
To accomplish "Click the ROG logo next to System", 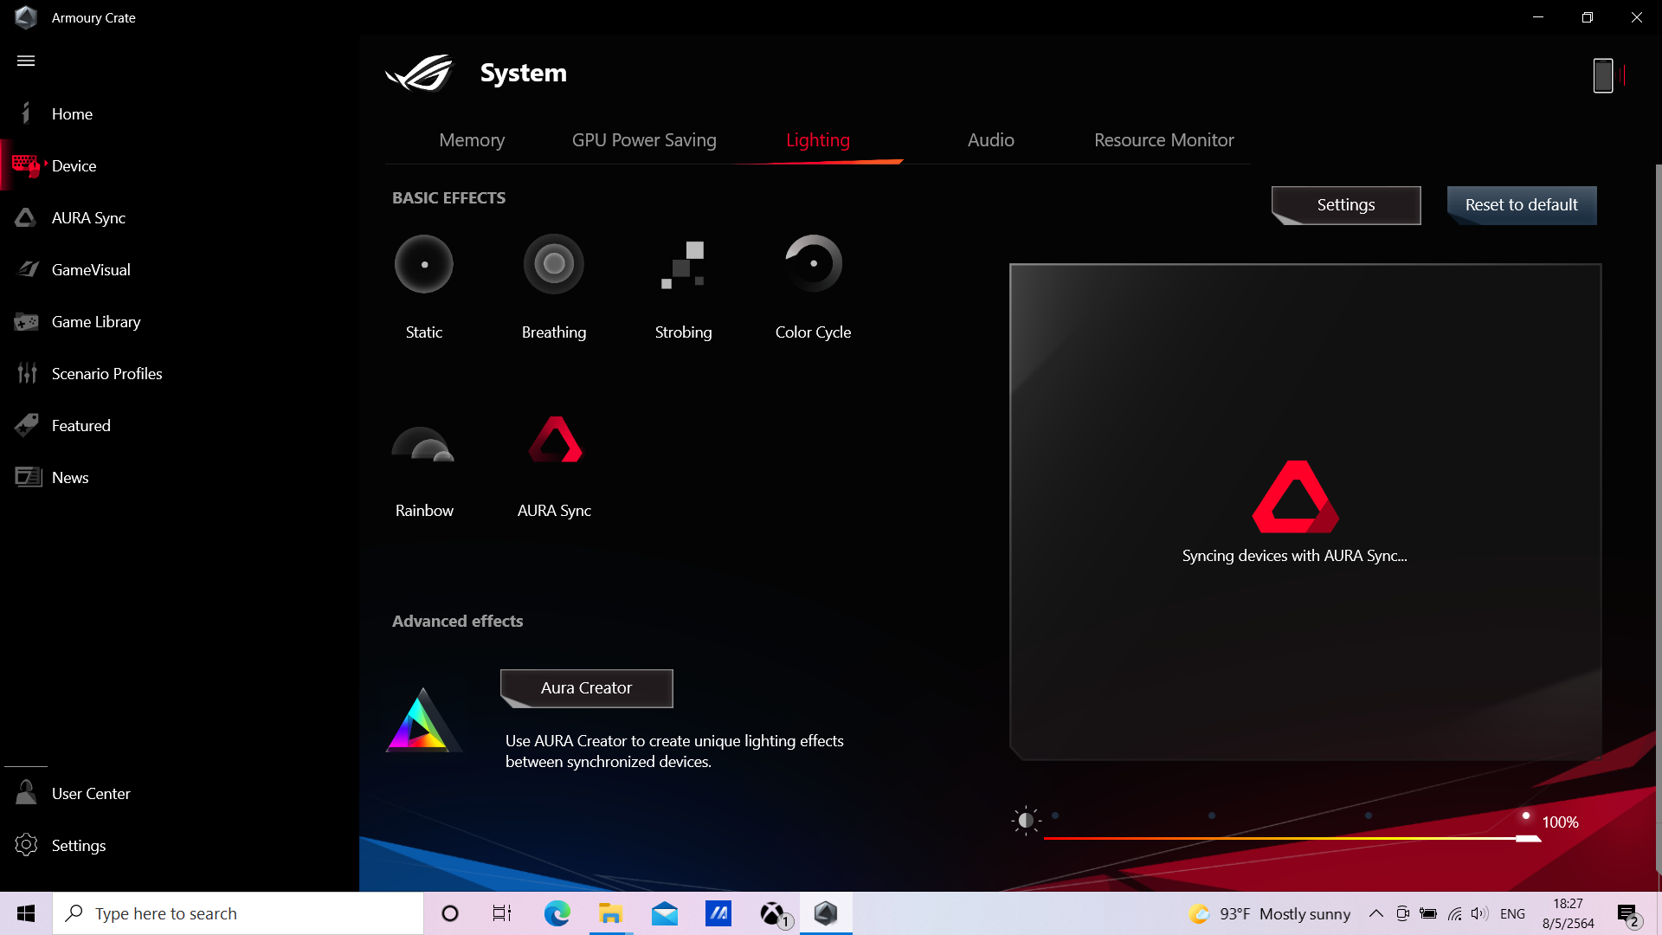I will coord(420,73).
